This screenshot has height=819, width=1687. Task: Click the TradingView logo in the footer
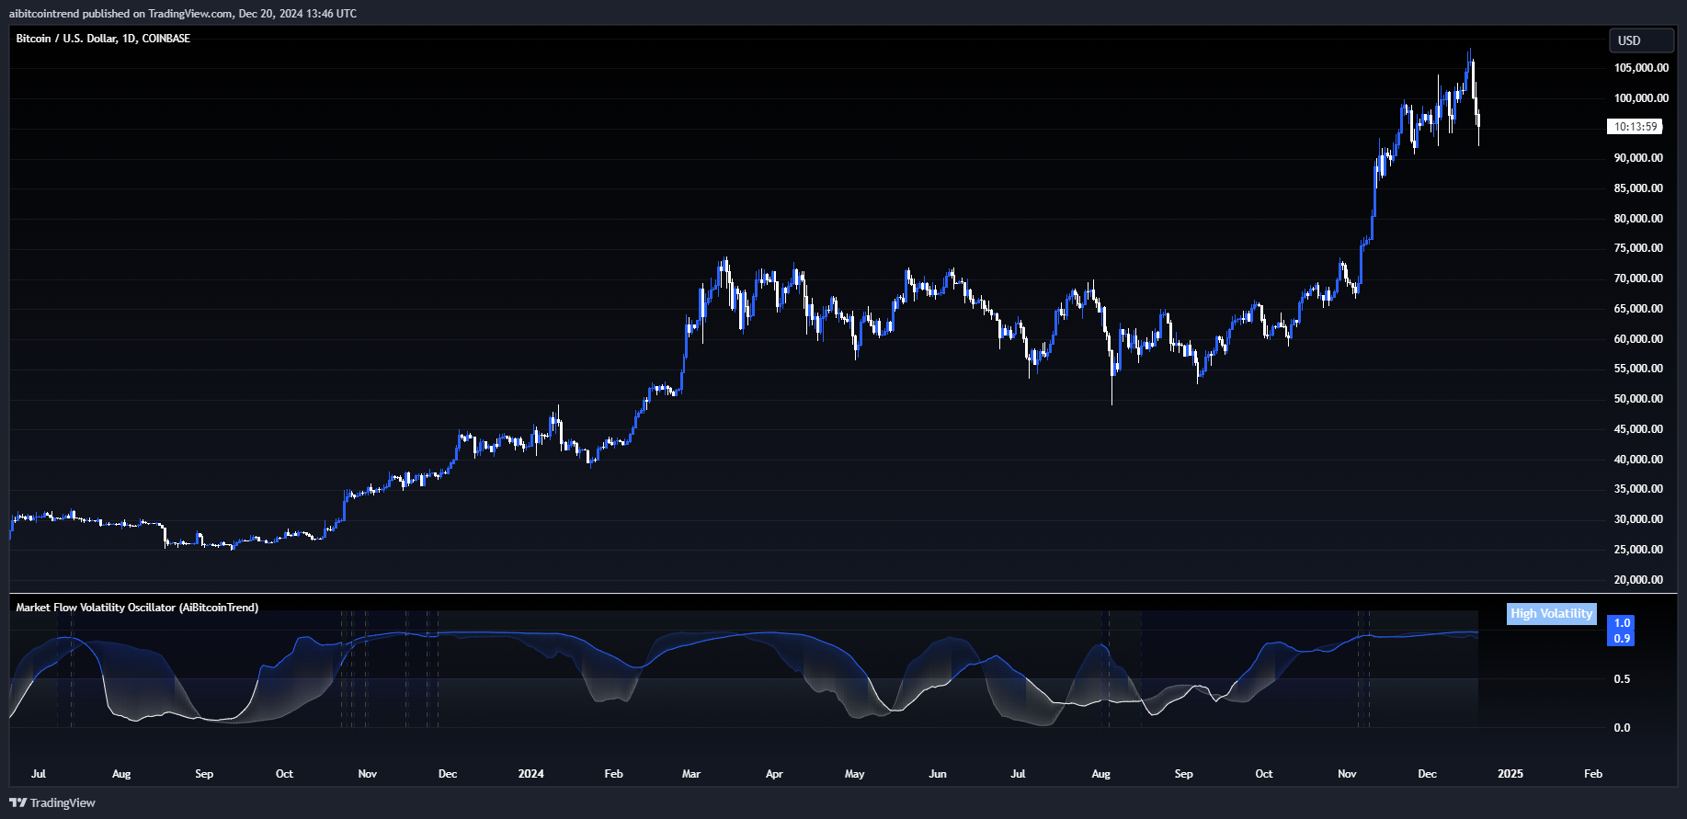[52, 802]
